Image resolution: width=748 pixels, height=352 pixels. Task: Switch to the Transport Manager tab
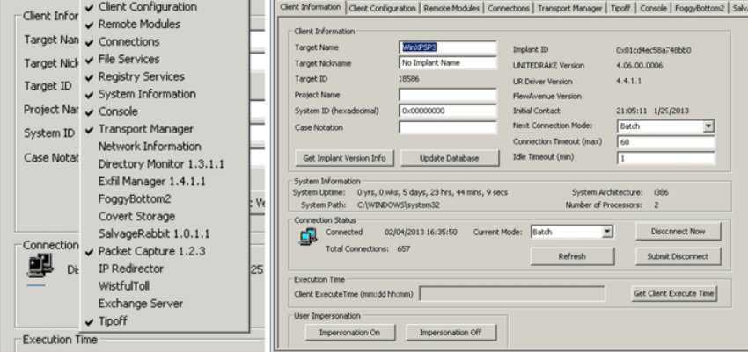coord(570,8)
